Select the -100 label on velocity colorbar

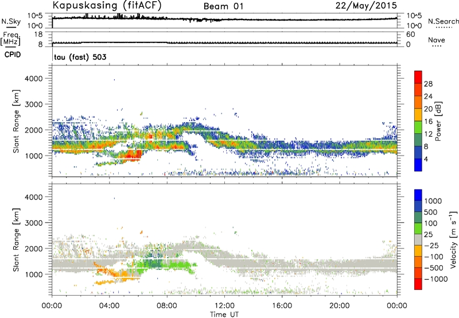point(434,257)
